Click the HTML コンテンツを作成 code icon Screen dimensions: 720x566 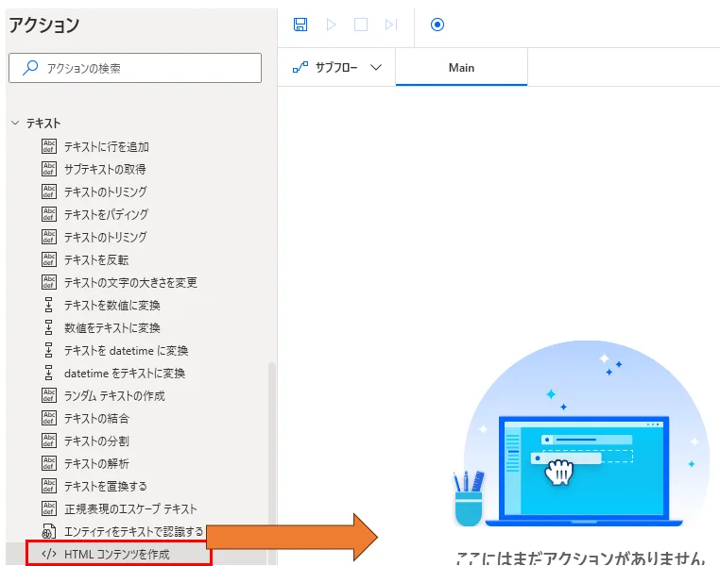(49, 554)
